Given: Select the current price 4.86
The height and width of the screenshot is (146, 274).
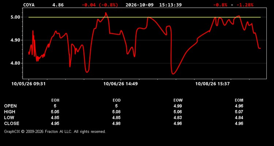Looking at the screenshot, I should click(58, 5).
